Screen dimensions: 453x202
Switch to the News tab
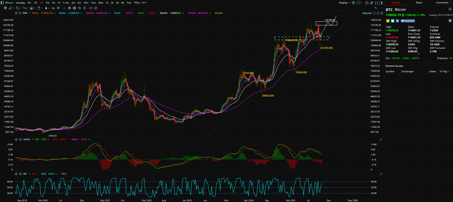pos(419,3)
